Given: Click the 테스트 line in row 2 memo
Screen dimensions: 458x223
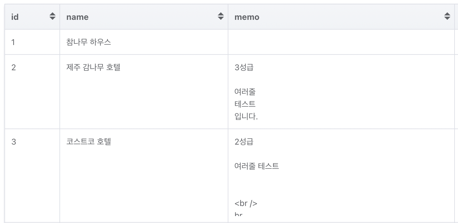Looking at the screenshot, I should click(x=245, y=104).
